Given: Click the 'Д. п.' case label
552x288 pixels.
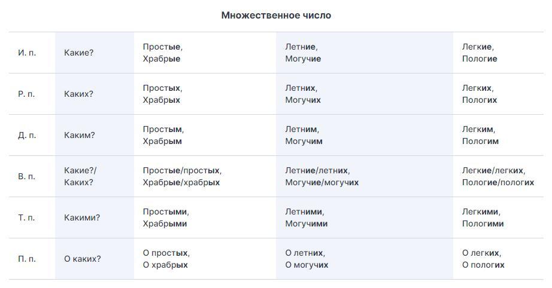Looking at the screenshot, I should [27, 135].
